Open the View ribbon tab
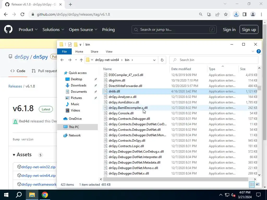This screenshot has width=267, height=200. click(x=109, y=52)
